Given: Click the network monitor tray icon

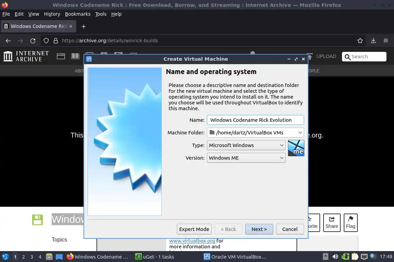Looking at the screenshot, I should pyautogui.click(x=364, y=257).
